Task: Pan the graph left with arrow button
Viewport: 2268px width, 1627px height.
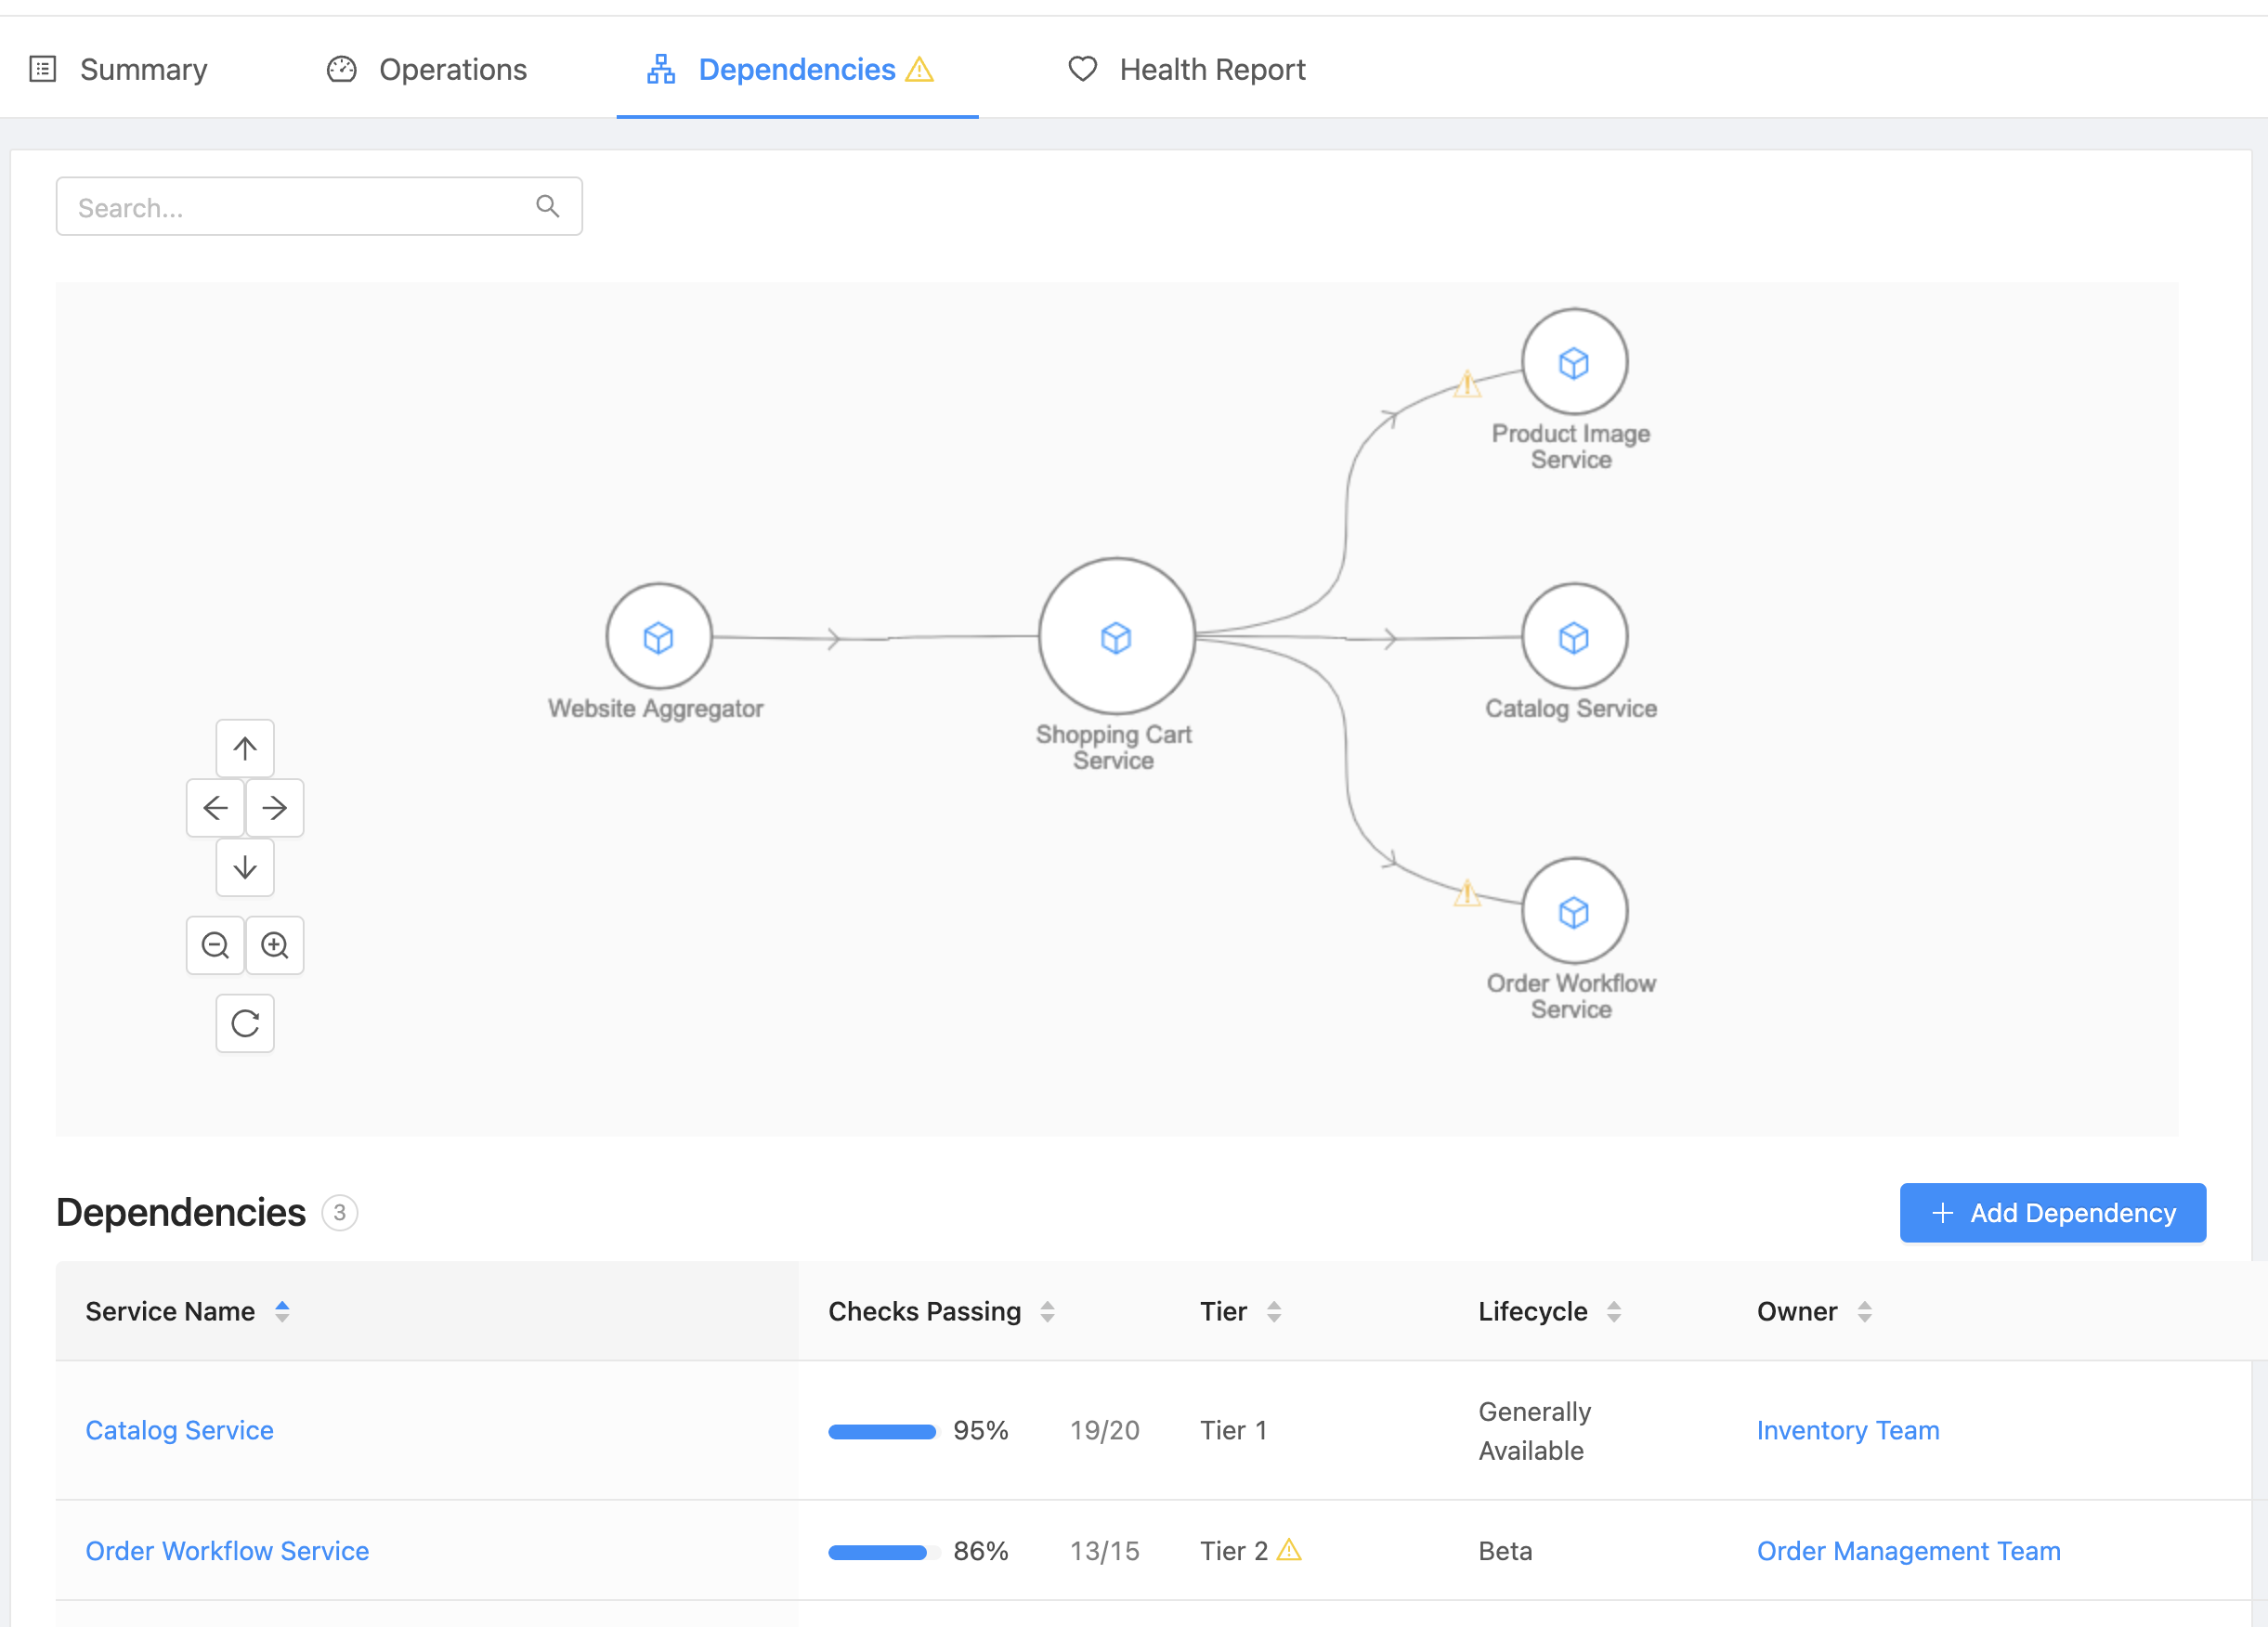Action: point(215,807)
